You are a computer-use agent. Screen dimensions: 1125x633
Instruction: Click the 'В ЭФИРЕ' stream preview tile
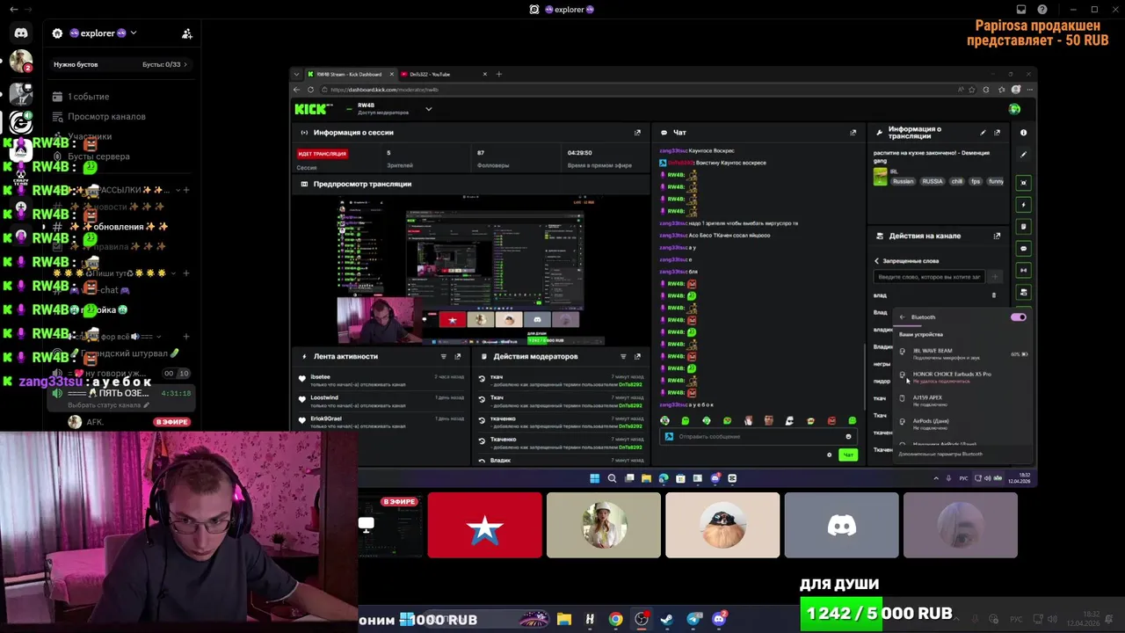pos(390,525)
